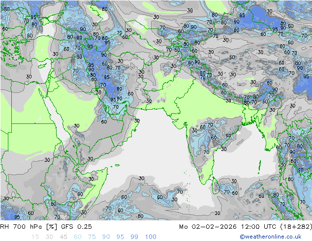
Task: Click legend value 45
Action: coord(63,237)
